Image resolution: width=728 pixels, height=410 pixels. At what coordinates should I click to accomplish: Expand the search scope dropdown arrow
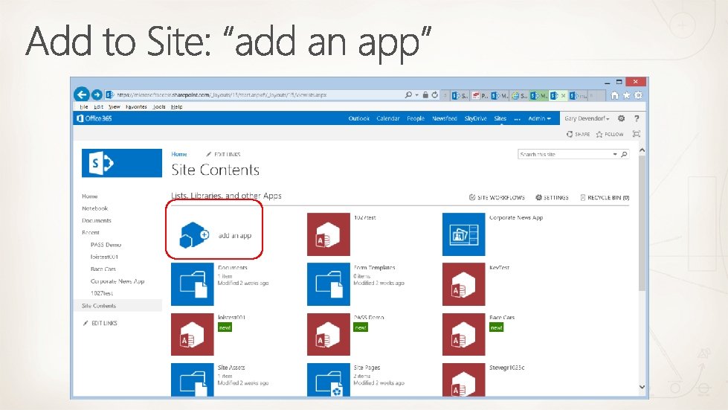(615, 154)
